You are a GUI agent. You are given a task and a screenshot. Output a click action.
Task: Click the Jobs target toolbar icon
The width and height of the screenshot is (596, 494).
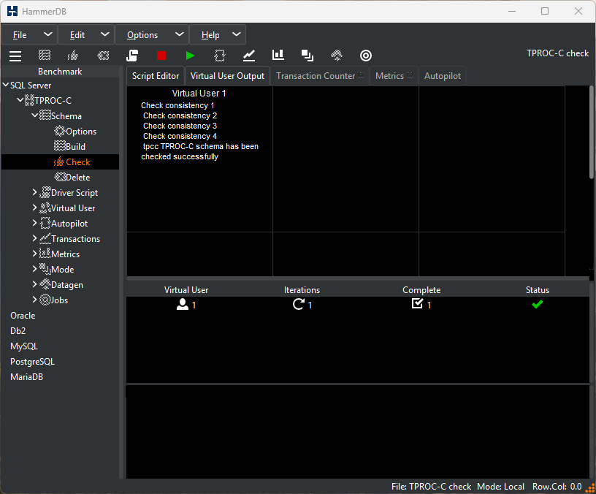(366, 56)
